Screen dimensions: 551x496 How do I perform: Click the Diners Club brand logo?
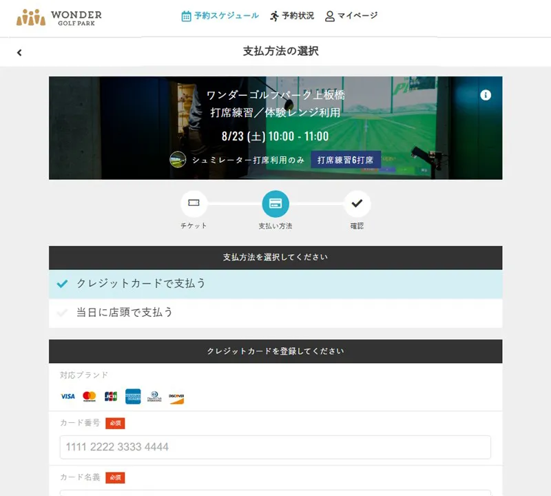154,397
